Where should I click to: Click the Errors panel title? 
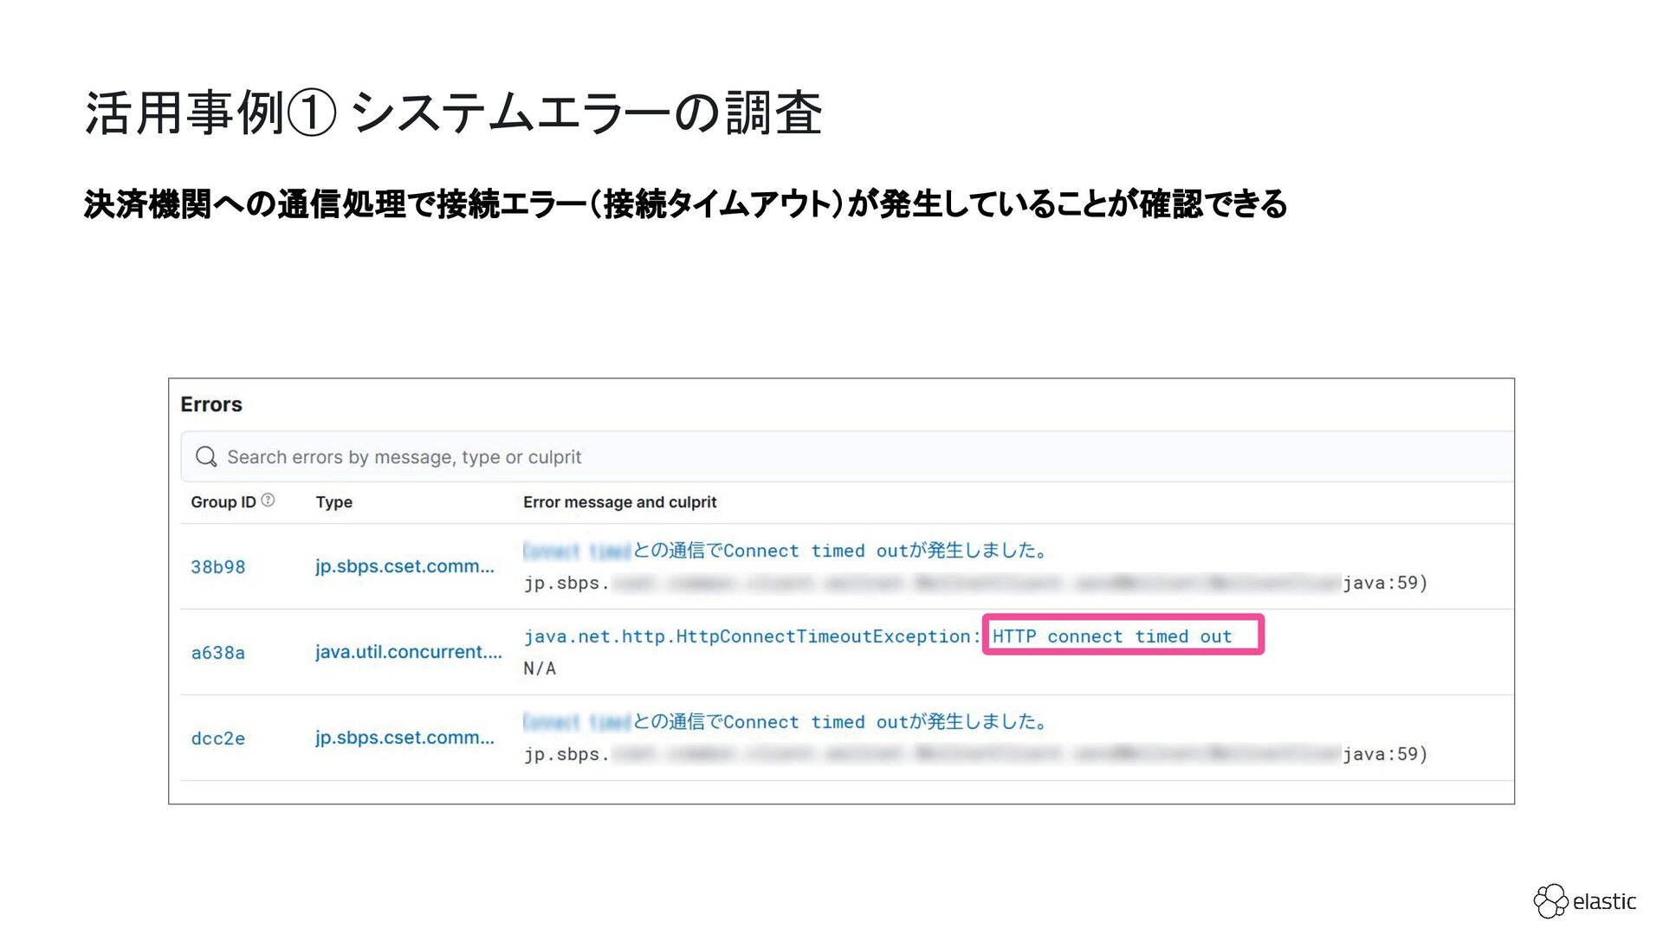tap(211, 404)
